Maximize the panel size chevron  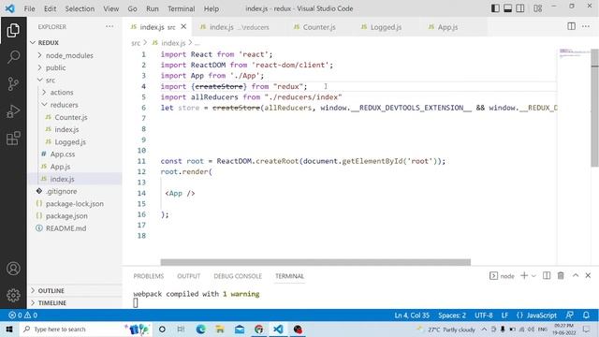(x=576, y=275)
